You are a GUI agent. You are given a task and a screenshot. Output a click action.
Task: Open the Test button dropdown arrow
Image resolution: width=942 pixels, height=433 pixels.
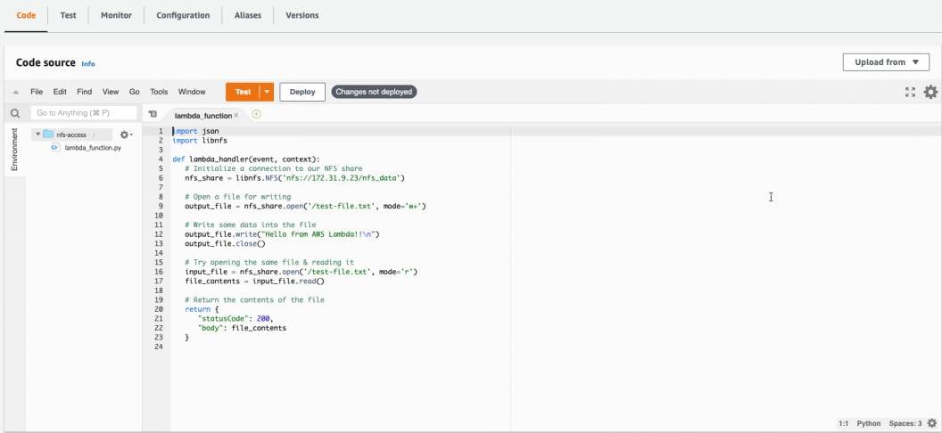tap(267, 92)
